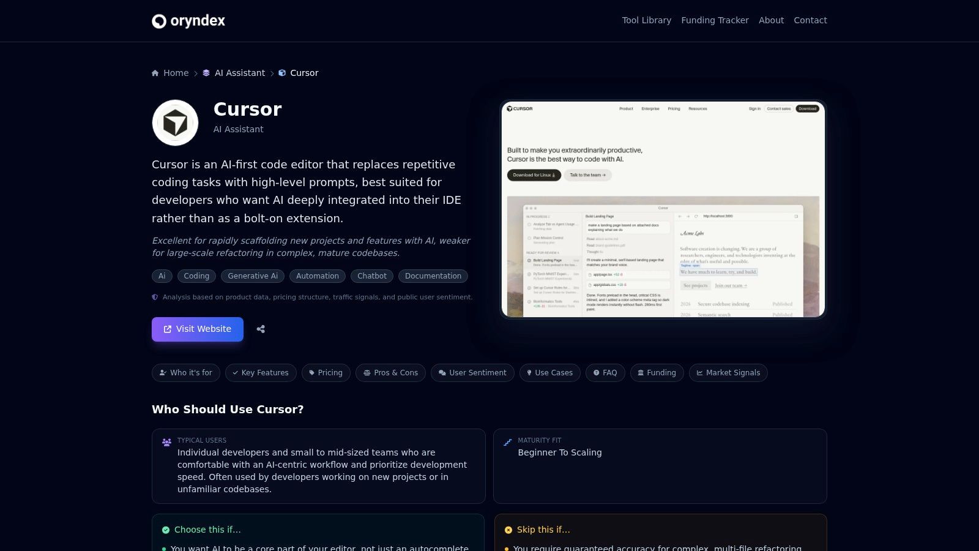Click the orange icon by Skip this if
Viewport: 979px width, 551px height.
(508, 530)
